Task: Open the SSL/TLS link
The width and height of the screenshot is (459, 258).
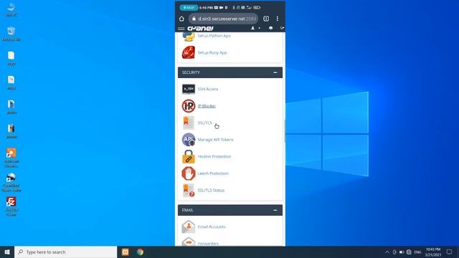Action: tap(204, 123)
